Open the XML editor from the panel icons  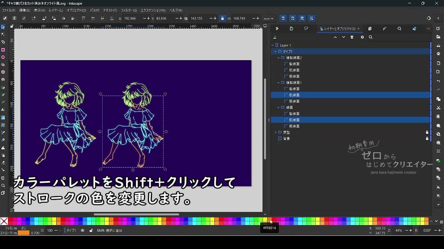tap(370, 28)
